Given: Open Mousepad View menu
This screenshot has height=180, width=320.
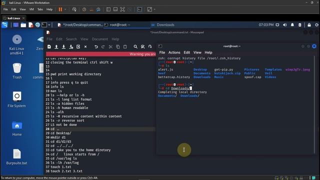Looking at the screenshot, I should pyautogui.click(x=84, y=39).
